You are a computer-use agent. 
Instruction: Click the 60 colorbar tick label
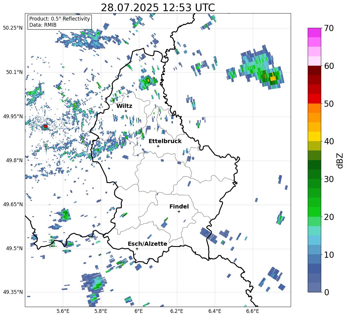click(x=329, y=66)
